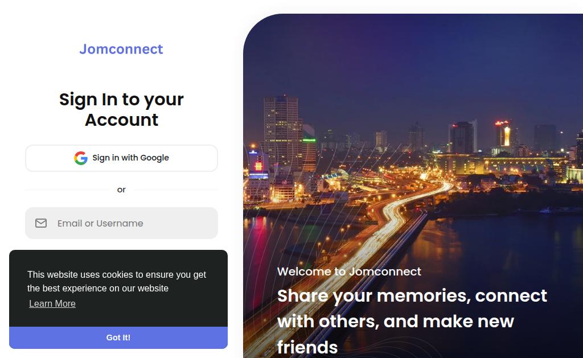Click the red-topped lit tower at right
583x358 pixels.
tap(504, 134)
